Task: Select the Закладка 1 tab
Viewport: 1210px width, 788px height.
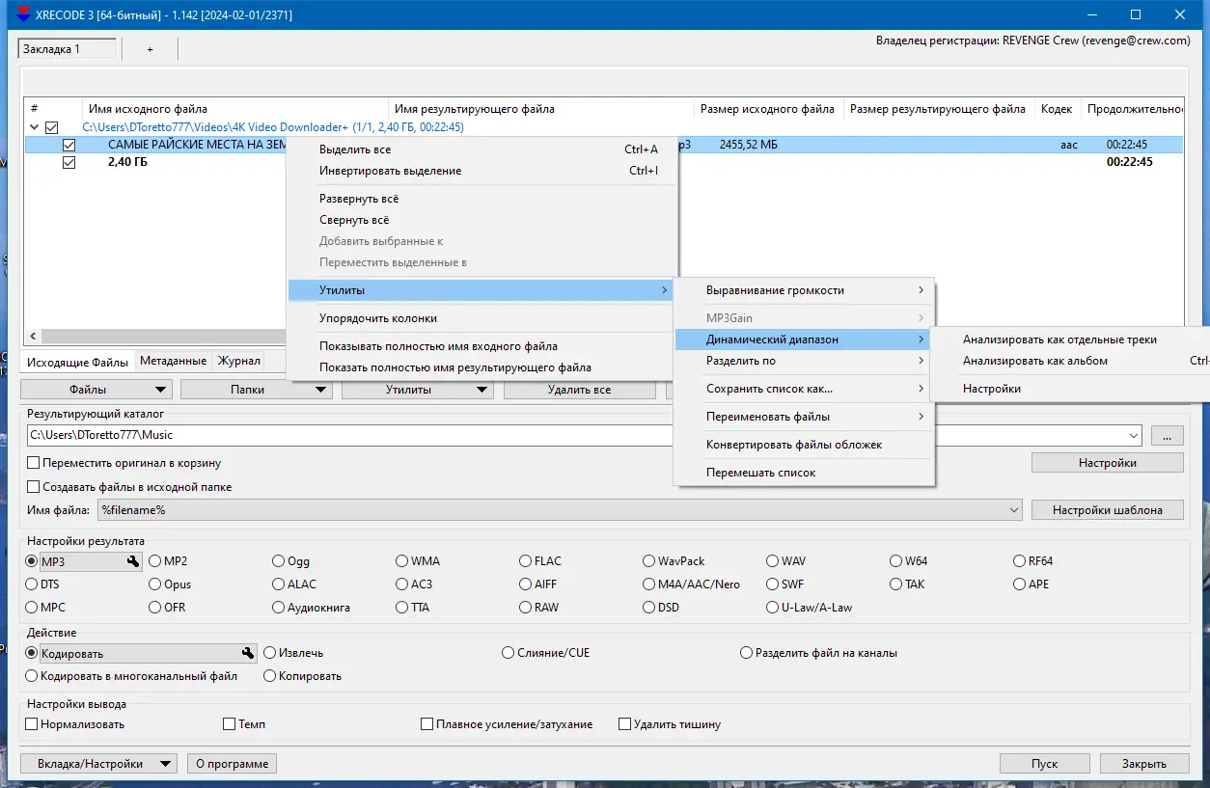Action: click(x=68, y=49)
